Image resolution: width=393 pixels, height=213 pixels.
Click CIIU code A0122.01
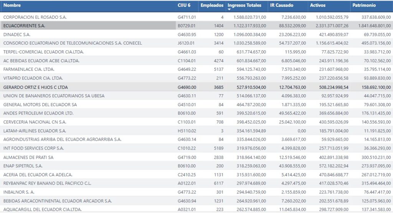click(x=187, y=183)
